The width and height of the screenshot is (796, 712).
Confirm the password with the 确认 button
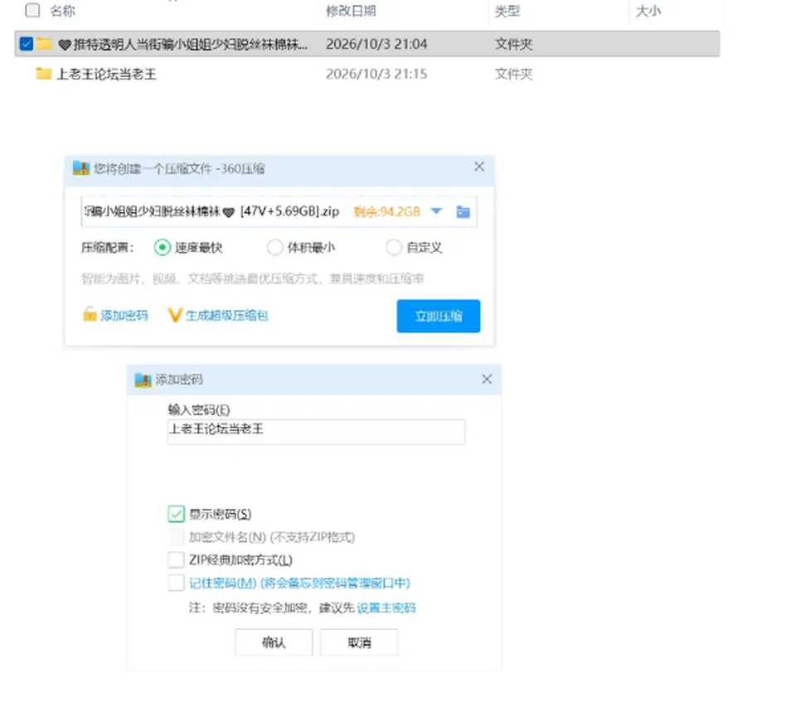pyautogui.click(x=274, y=642)
